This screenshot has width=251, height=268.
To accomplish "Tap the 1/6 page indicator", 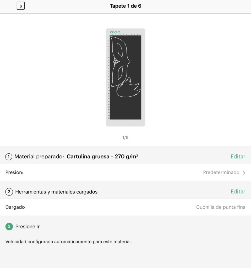I will pyautogui.click(x=126, y=137).
